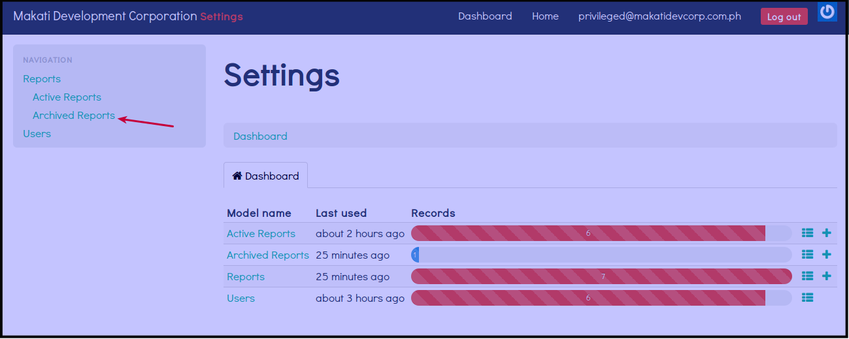
Task: Open Users model link in table
Action: [x=241, y=299]
